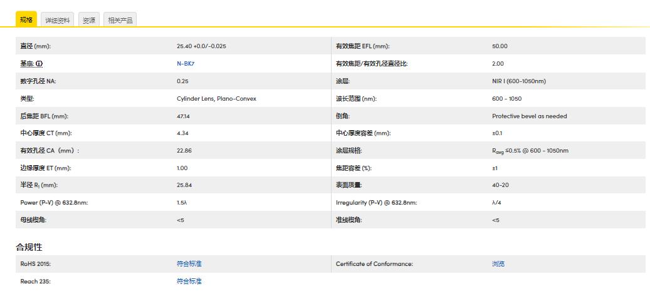Image resolution: width=650 pixels, height=299 pixels.
Task: Select the irregularity value λ/4
Action: point(496,203)
